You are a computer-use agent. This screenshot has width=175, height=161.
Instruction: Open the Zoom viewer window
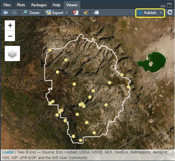31,12
